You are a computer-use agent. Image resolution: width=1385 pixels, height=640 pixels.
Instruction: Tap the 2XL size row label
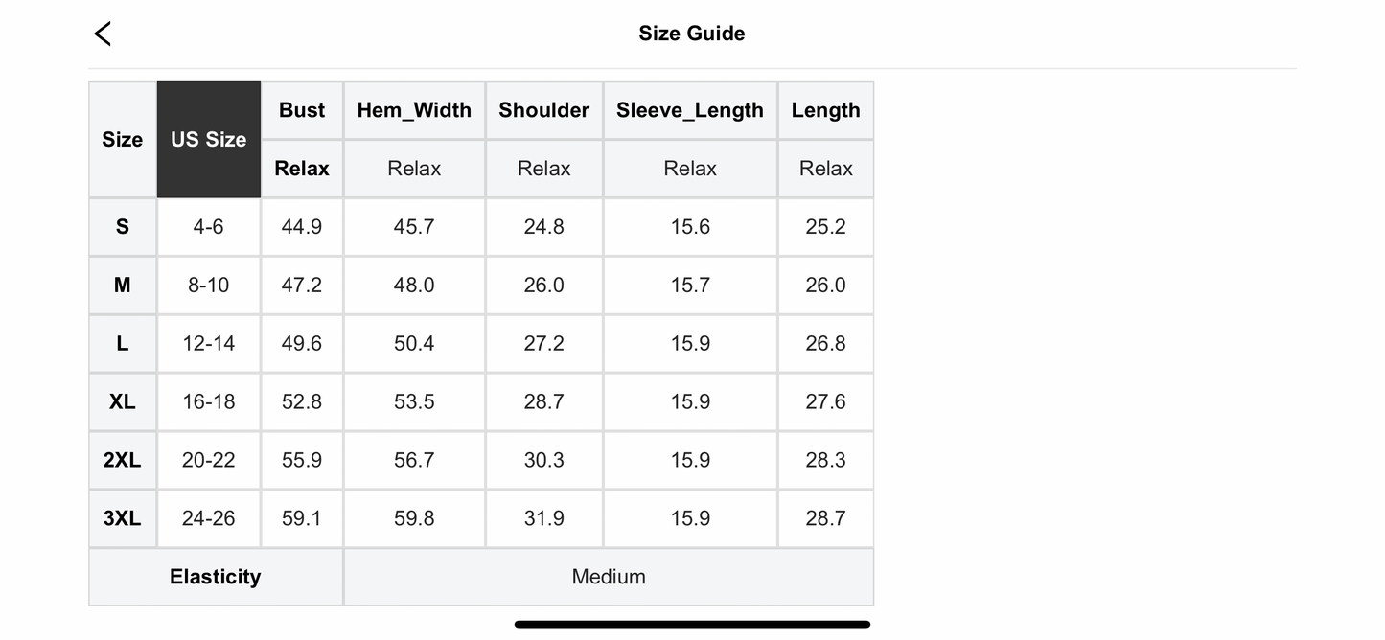(123, 461)
